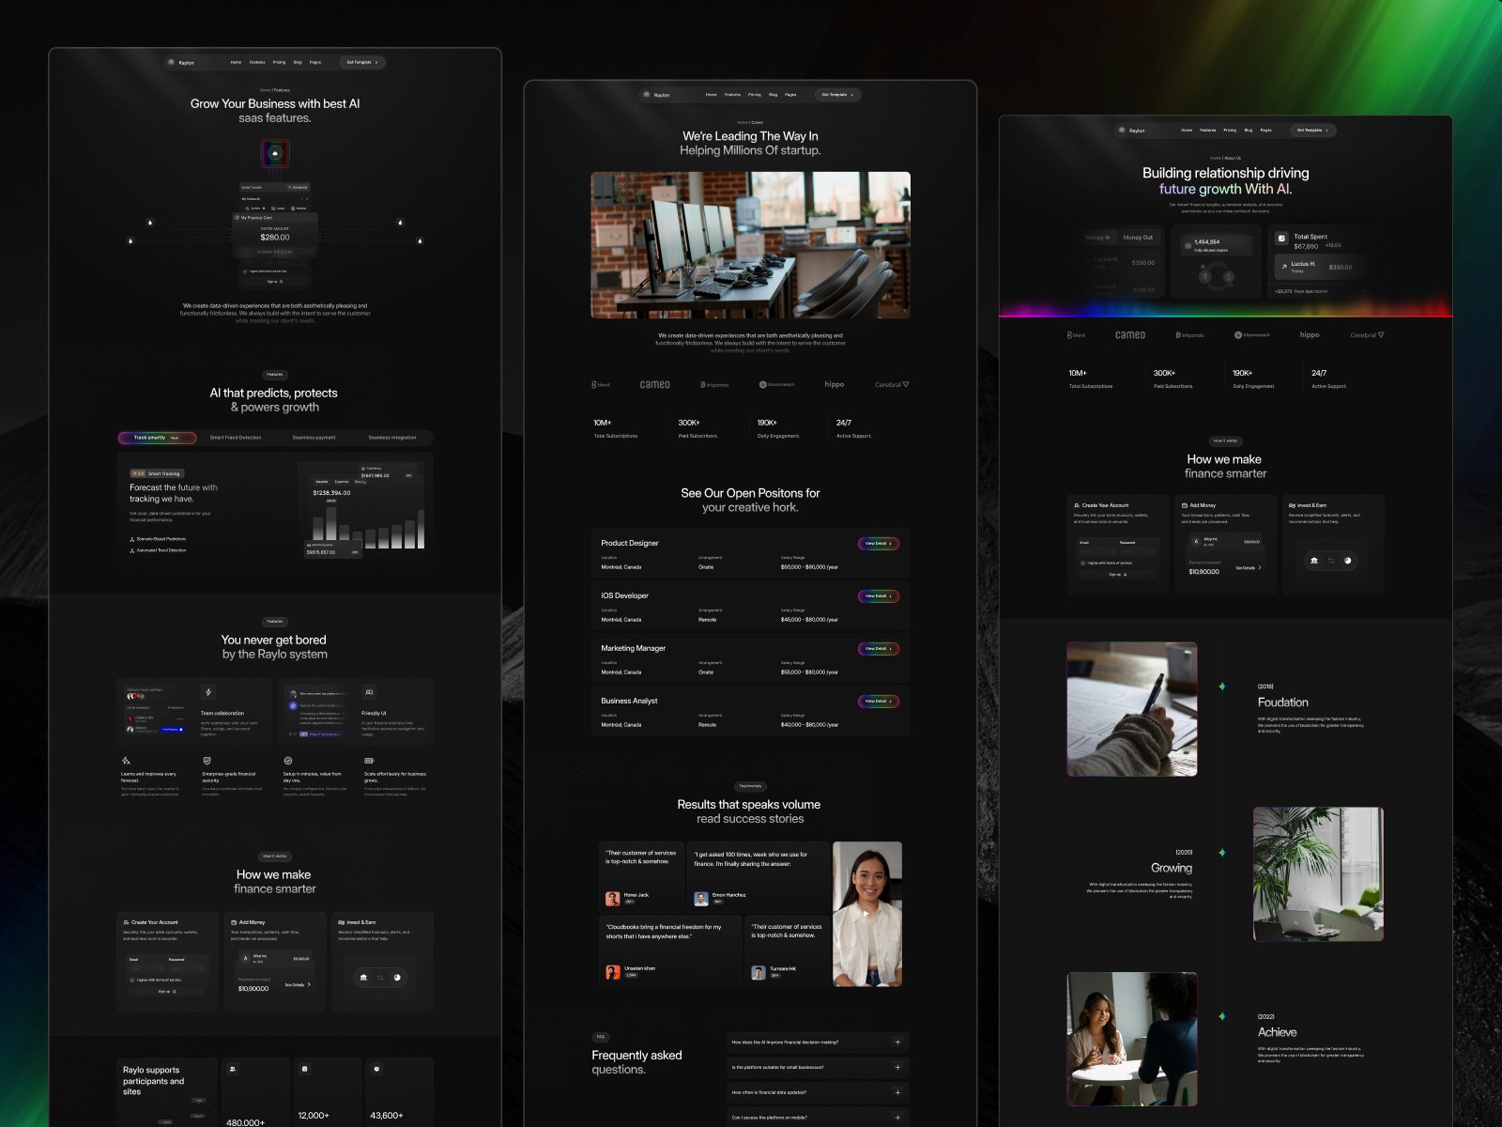Click the plant and laptop photo beside Growing
The height and width of the screenshot is (1127, 1502).
[1318, 874]
